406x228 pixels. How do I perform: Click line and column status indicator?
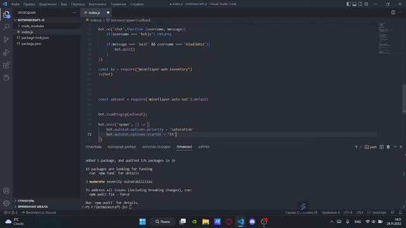point(301,213)
